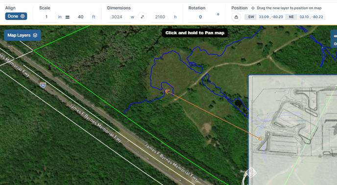Image resolution: width=337 pixels, height=185 pixels.
Task: Click the equals icon in Scale section
Action: point(68,17)
